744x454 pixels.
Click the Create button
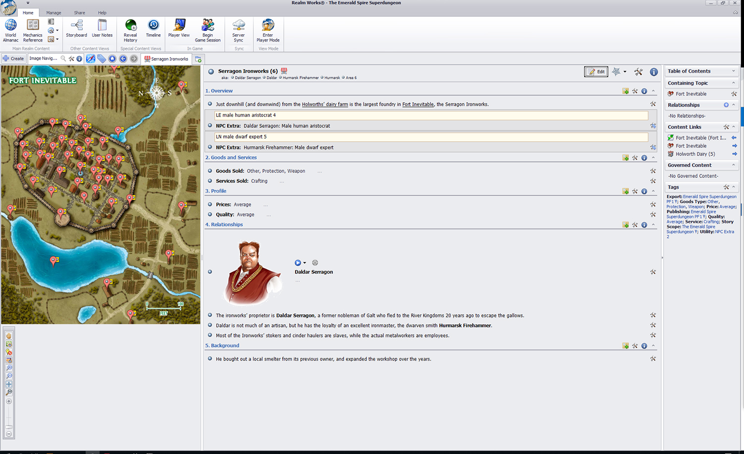coord(13,58)
